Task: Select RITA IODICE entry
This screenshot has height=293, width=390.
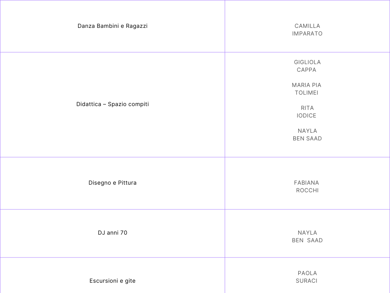Action: coord(307,112)
